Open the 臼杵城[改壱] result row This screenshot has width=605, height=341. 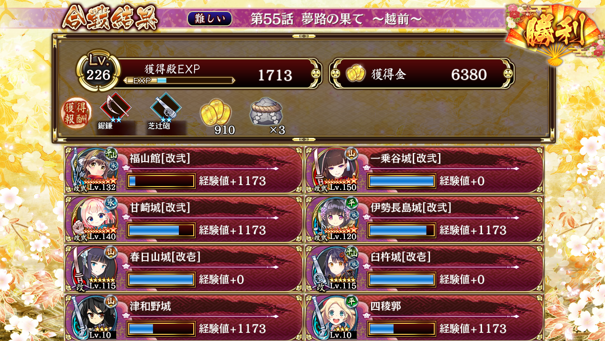click(x=424, y=268)
